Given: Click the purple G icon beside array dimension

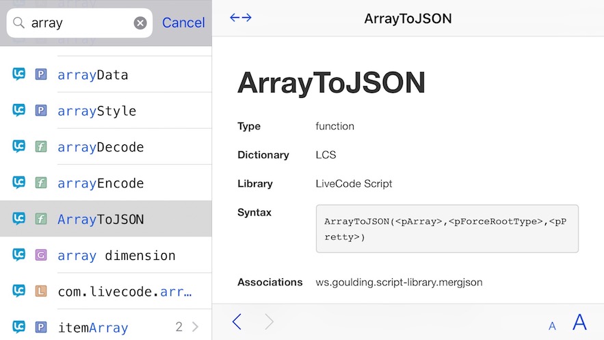Looking at the screenshot, I should tap(41, 255).
